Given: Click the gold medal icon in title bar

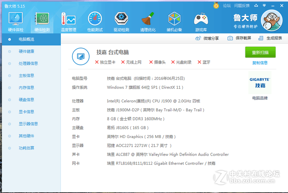Looking at the screenshot, I should 216,5.
